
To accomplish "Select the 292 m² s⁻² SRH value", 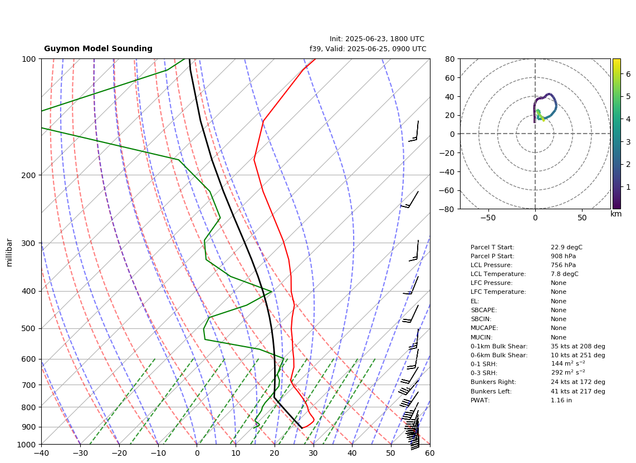I will point(568,372).
